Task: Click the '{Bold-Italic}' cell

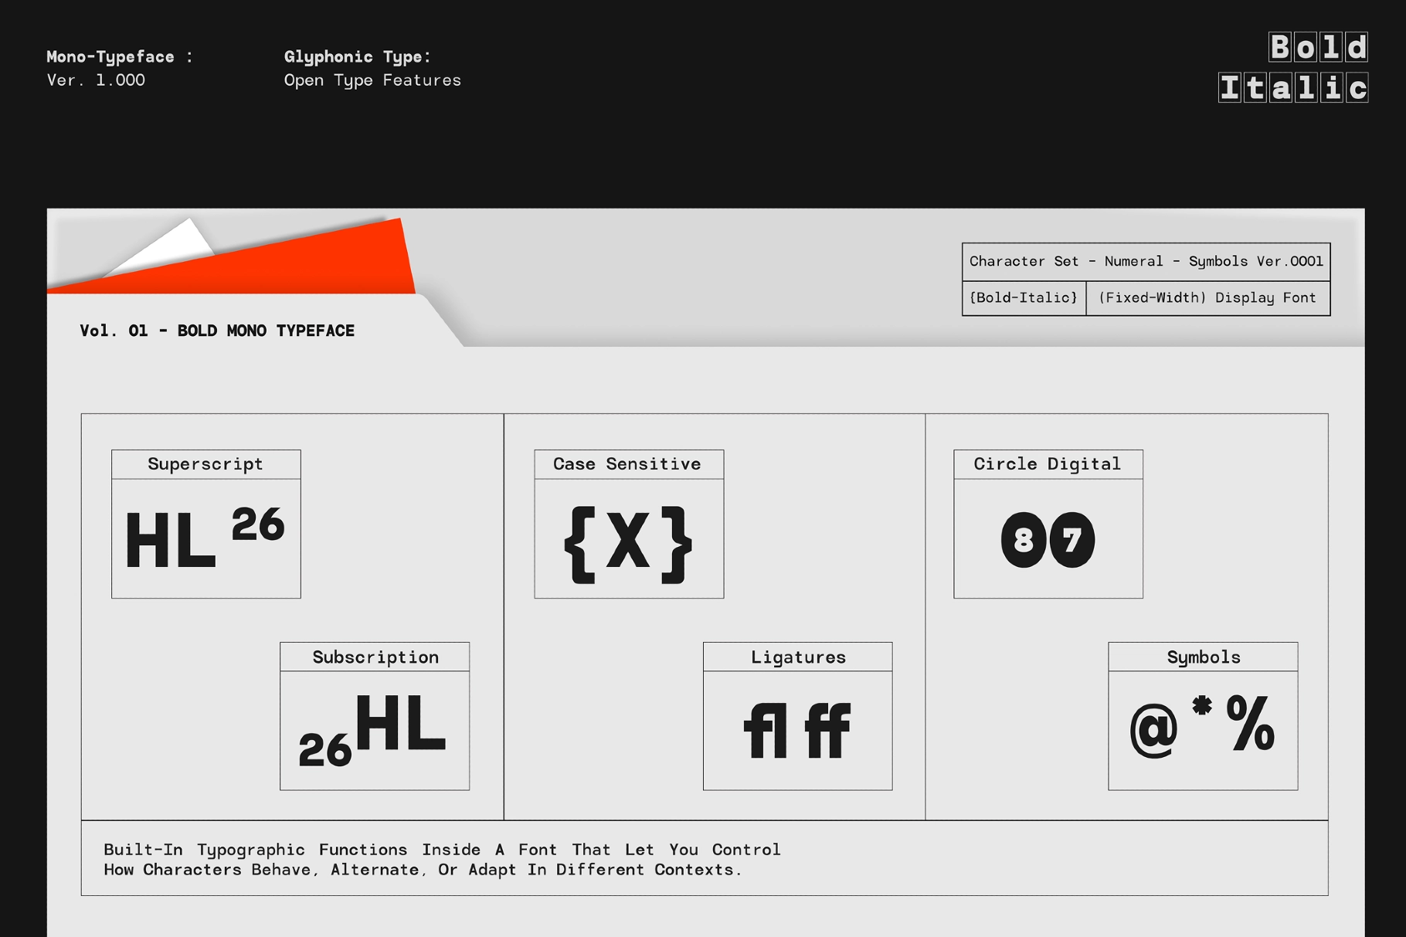Action: pos(1024,298)
